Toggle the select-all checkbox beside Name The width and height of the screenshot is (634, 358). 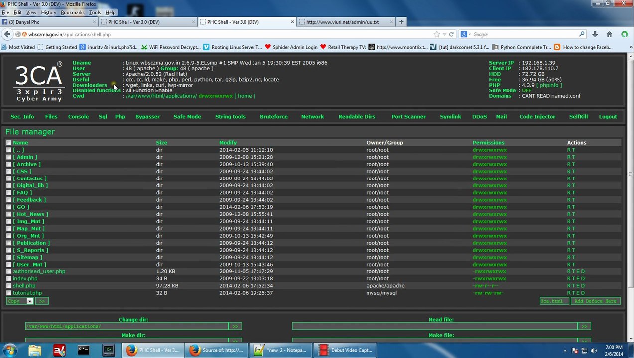[x=8, y=143]
